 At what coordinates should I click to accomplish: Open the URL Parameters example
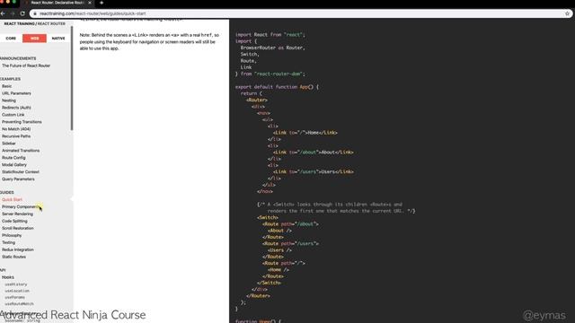tap(16, 93)
